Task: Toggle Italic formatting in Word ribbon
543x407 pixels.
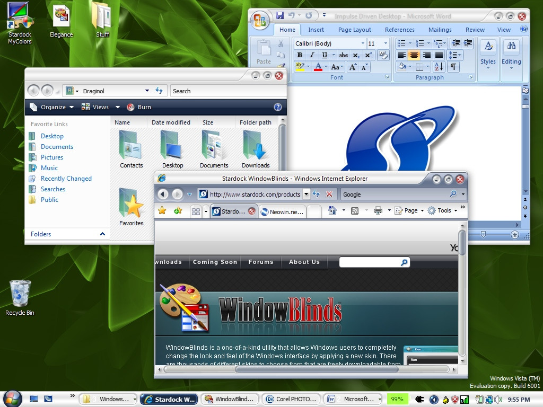Action: (x=312, y=55)
